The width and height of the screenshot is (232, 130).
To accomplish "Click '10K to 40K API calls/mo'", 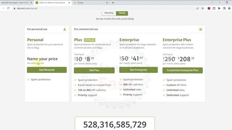I will [92, 90].
